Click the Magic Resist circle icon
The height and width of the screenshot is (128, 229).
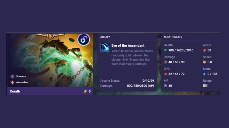pos(165,86)
